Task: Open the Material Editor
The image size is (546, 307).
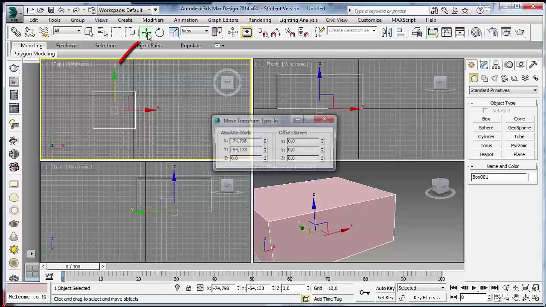Action: point(476,32)
